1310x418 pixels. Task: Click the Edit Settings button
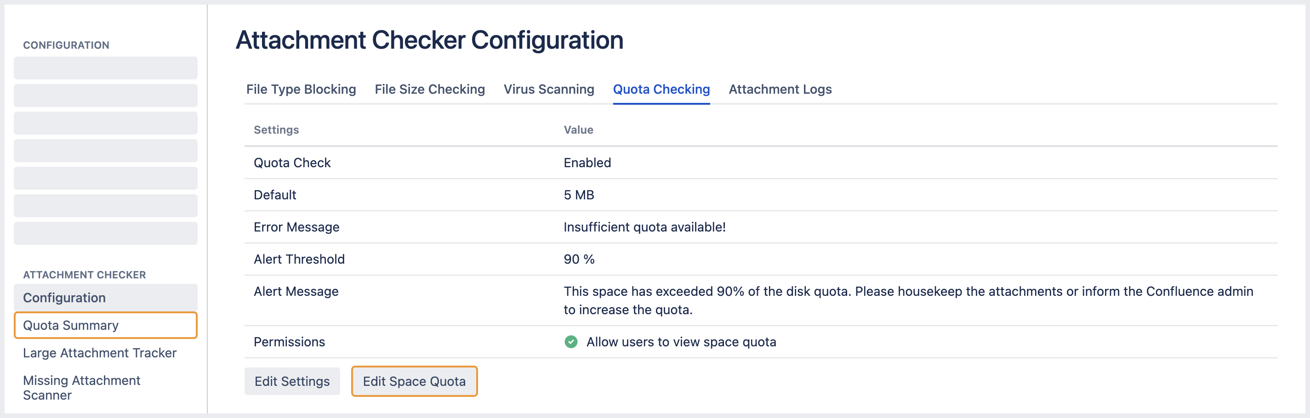tap(292, 381)
